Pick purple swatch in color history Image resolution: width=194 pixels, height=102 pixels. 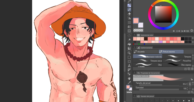tap(160, 42)
